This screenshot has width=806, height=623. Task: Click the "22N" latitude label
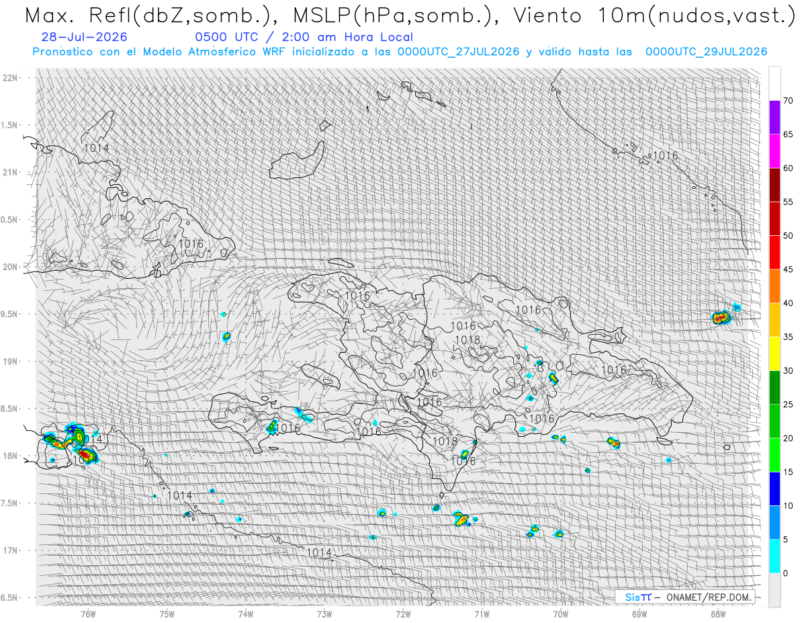point(11,78)
